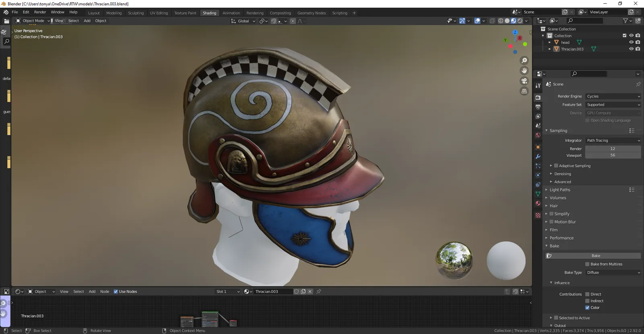Toggle camera view in the 3D viewport
This screenshot has width=644, height=334.
[x=524, y=81]
